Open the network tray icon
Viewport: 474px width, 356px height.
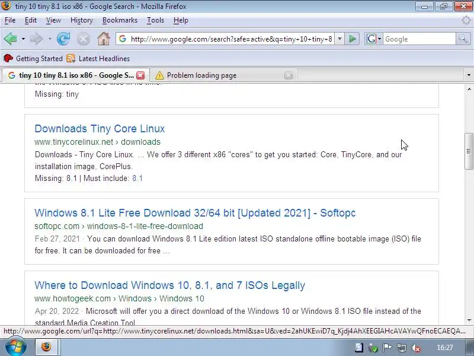[402, 348]
